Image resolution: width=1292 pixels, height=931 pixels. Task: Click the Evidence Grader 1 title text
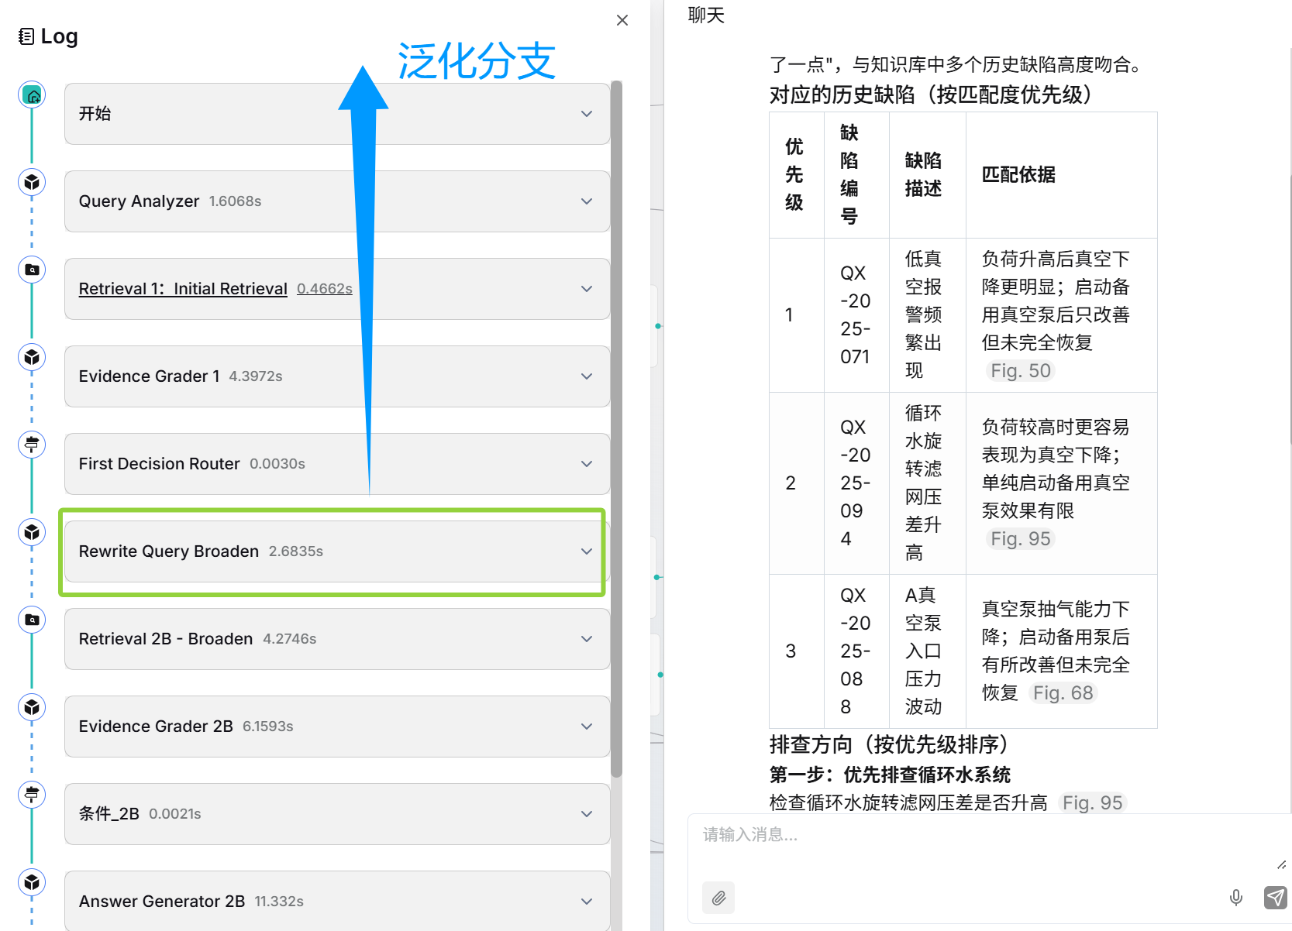coord(149,376)
